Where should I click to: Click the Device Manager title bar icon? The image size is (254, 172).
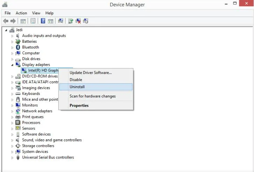click(5, 5)
